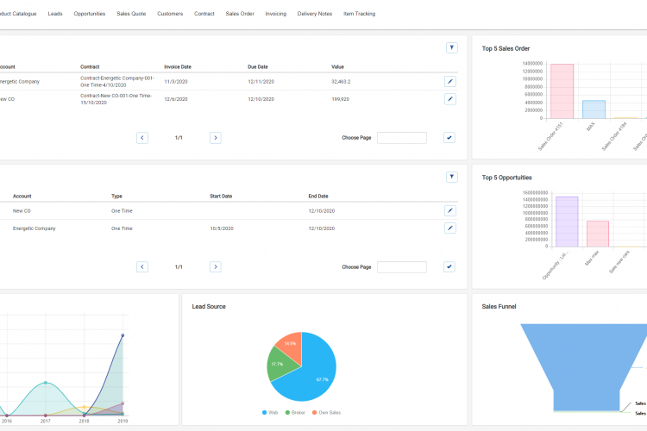Go to next page in contract type table
The height and width of the screenshot is (431, 647).
[216, 267]
